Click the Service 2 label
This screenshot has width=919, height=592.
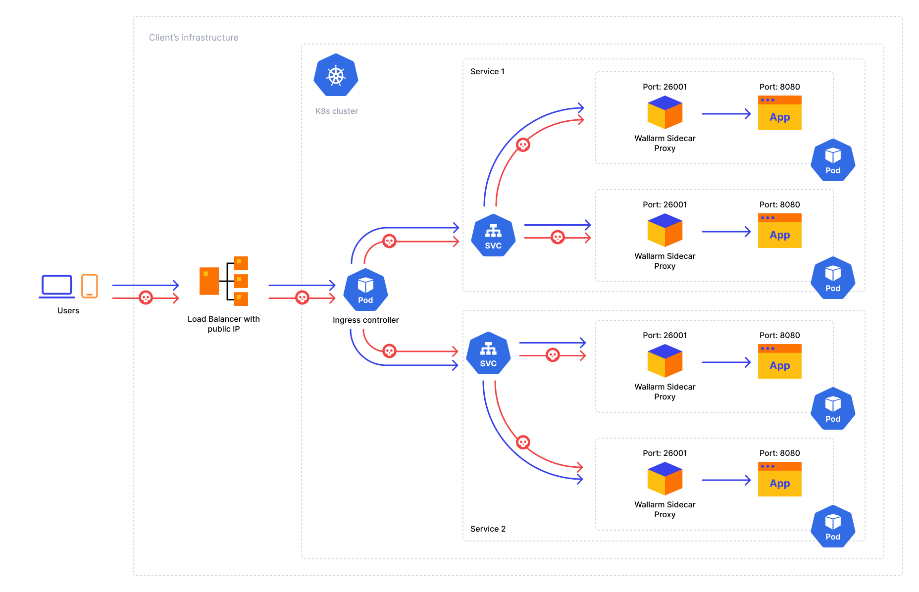click(488, 529)
